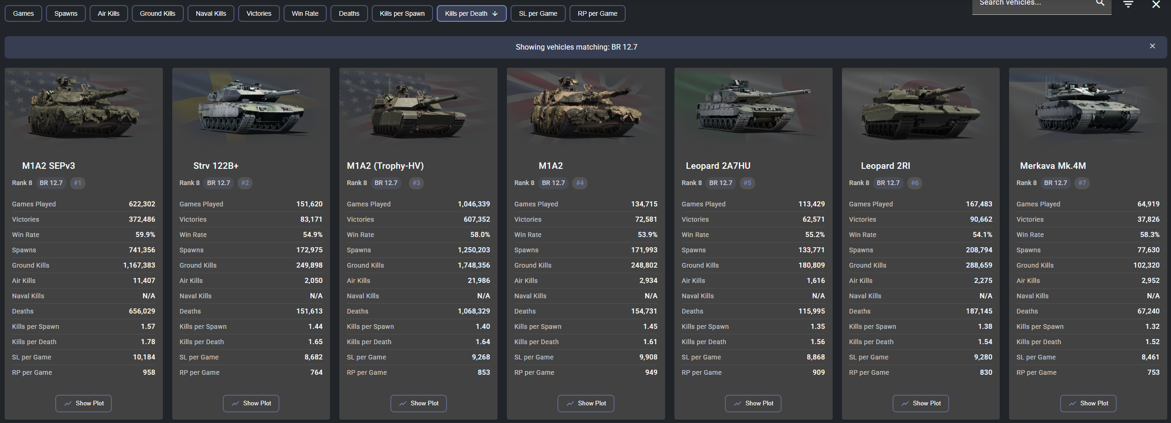
Task: Select Kills per Death value 1.78
Action: (x=148, y=342)
